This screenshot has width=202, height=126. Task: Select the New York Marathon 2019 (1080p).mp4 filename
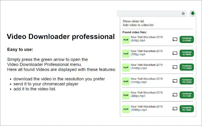click(146, 109)
